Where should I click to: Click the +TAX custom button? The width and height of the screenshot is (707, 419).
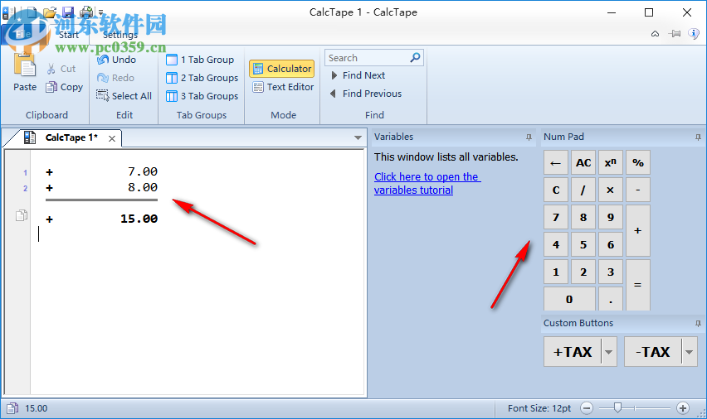[573, 351]
